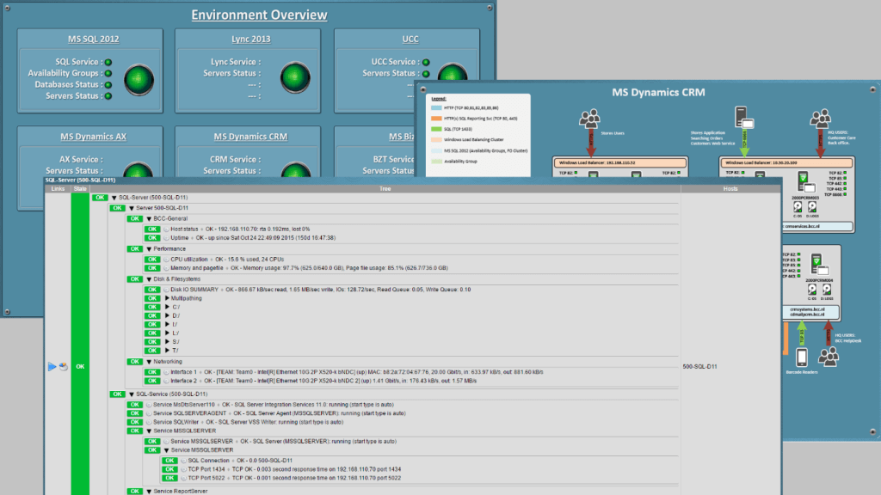This screenshot has height=495, width=881.
Task: Click OK badge next to Interface 1
Action: point(152,372)
